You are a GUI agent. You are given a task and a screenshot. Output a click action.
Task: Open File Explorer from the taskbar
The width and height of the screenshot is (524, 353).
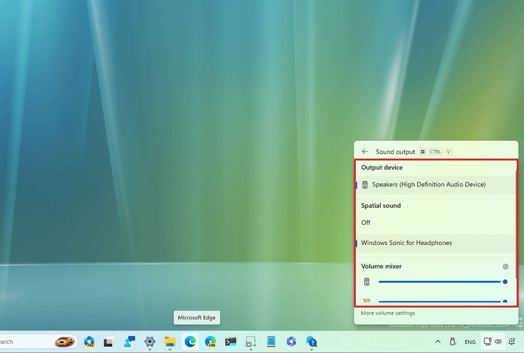pyautogui.click(x=170, y=342)
